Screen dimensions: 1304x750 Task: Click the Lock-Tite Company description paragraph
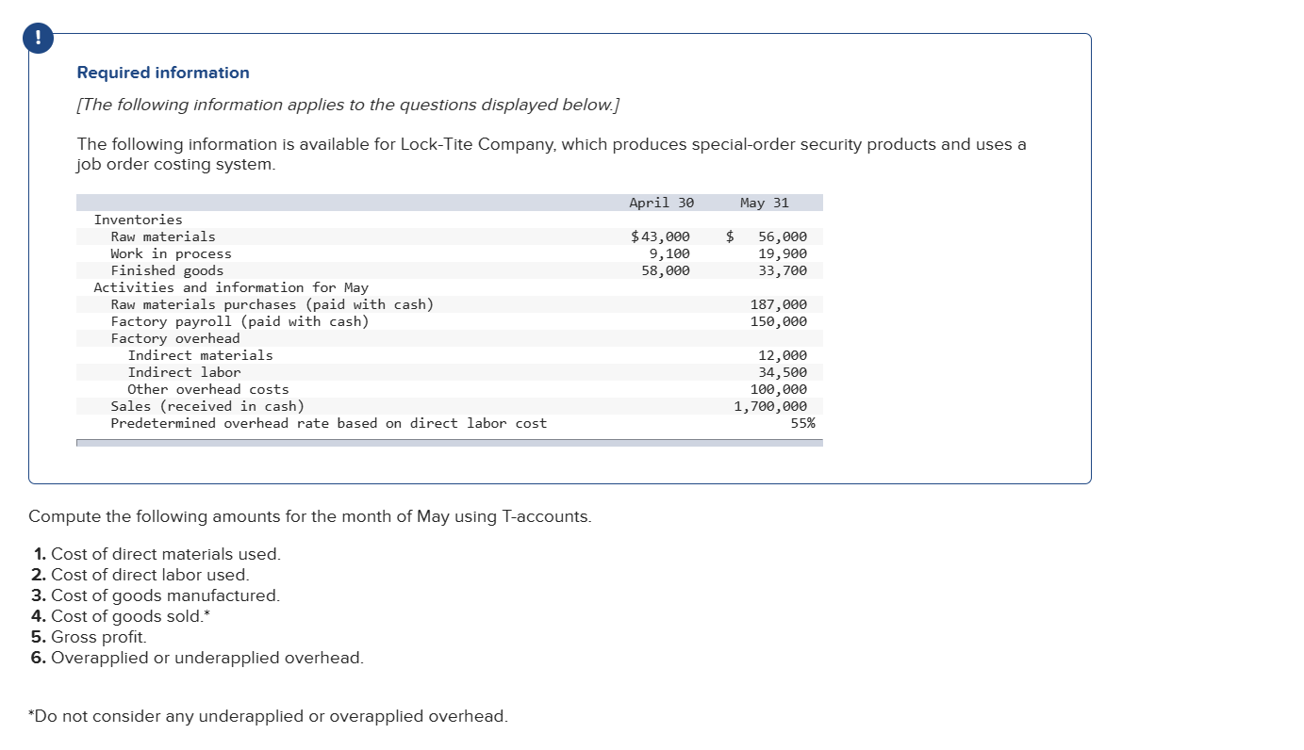[x=552, y=154]
